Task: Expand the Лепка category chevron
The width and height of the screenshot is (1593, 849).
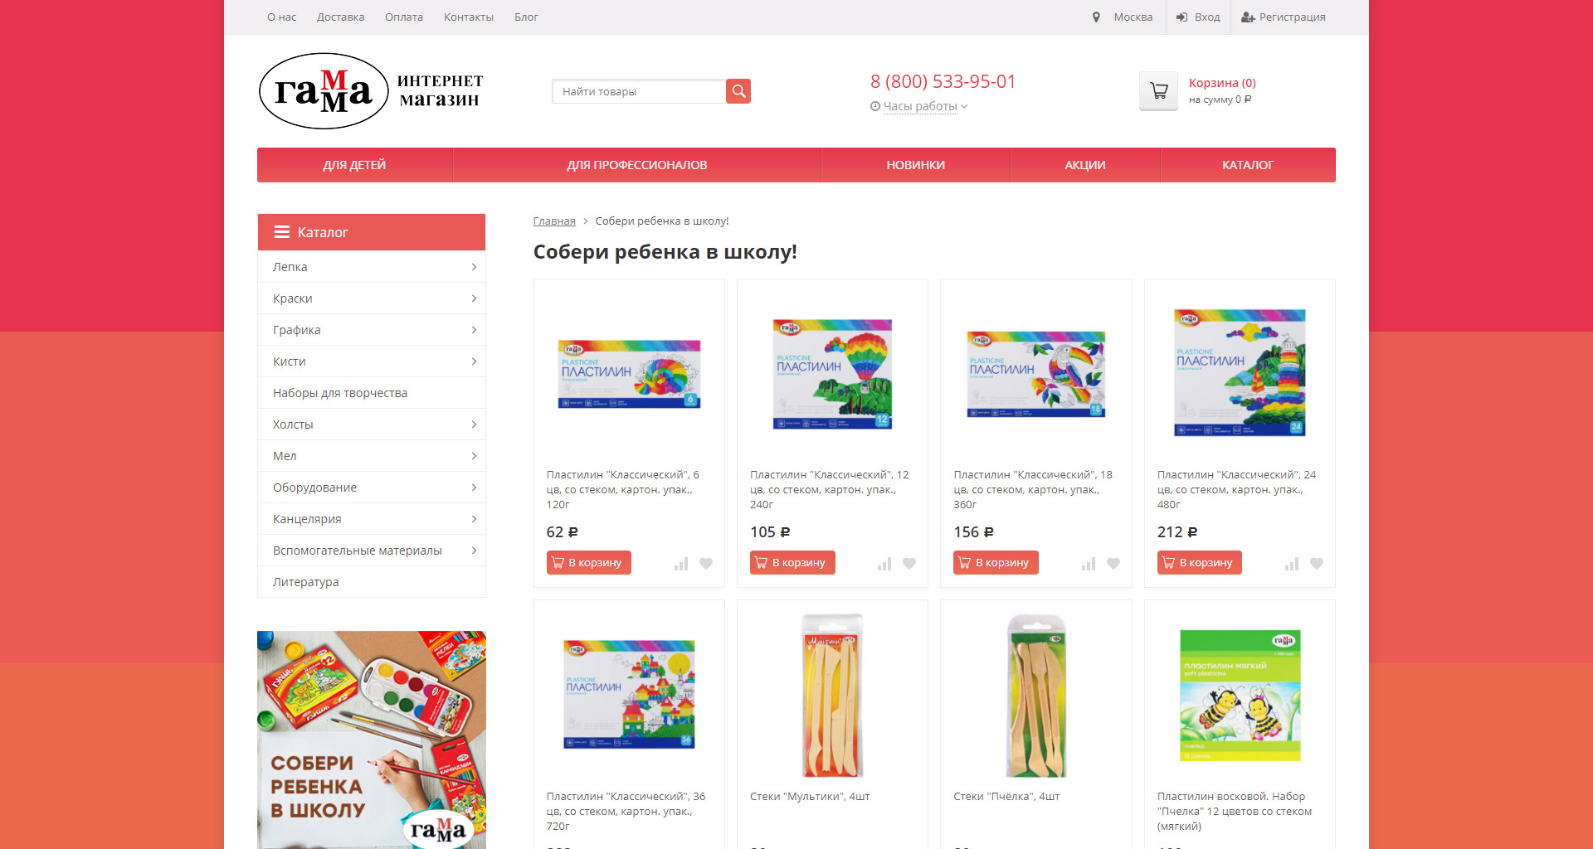Action: point(474,267)
